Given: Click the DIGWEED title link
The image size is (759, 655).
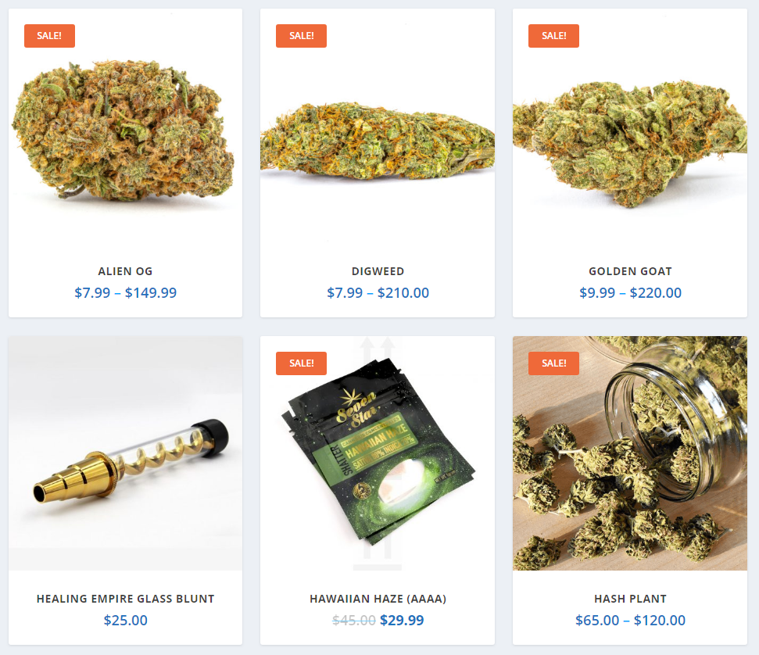Looking at the screenshot, I should [x=378, y=271].
